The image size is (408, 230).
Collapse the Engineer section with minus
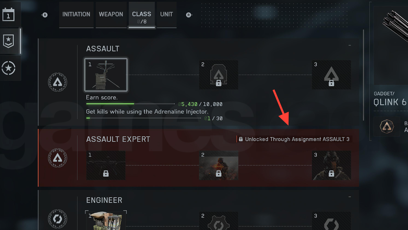[x=350, y=197]
